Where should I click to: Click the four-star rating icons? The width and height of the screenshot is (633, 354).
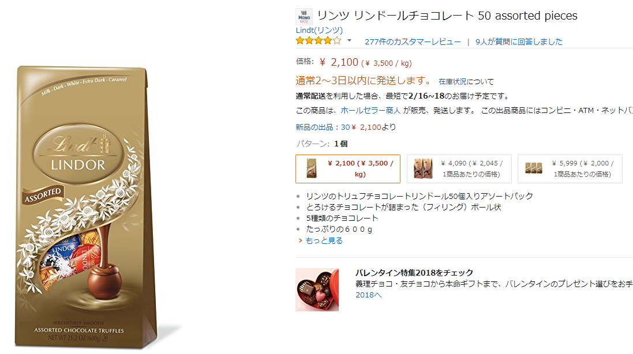319,41
